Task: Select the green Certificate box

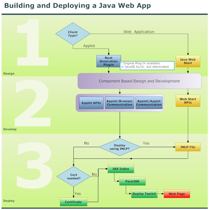Action: pos(73,202)
